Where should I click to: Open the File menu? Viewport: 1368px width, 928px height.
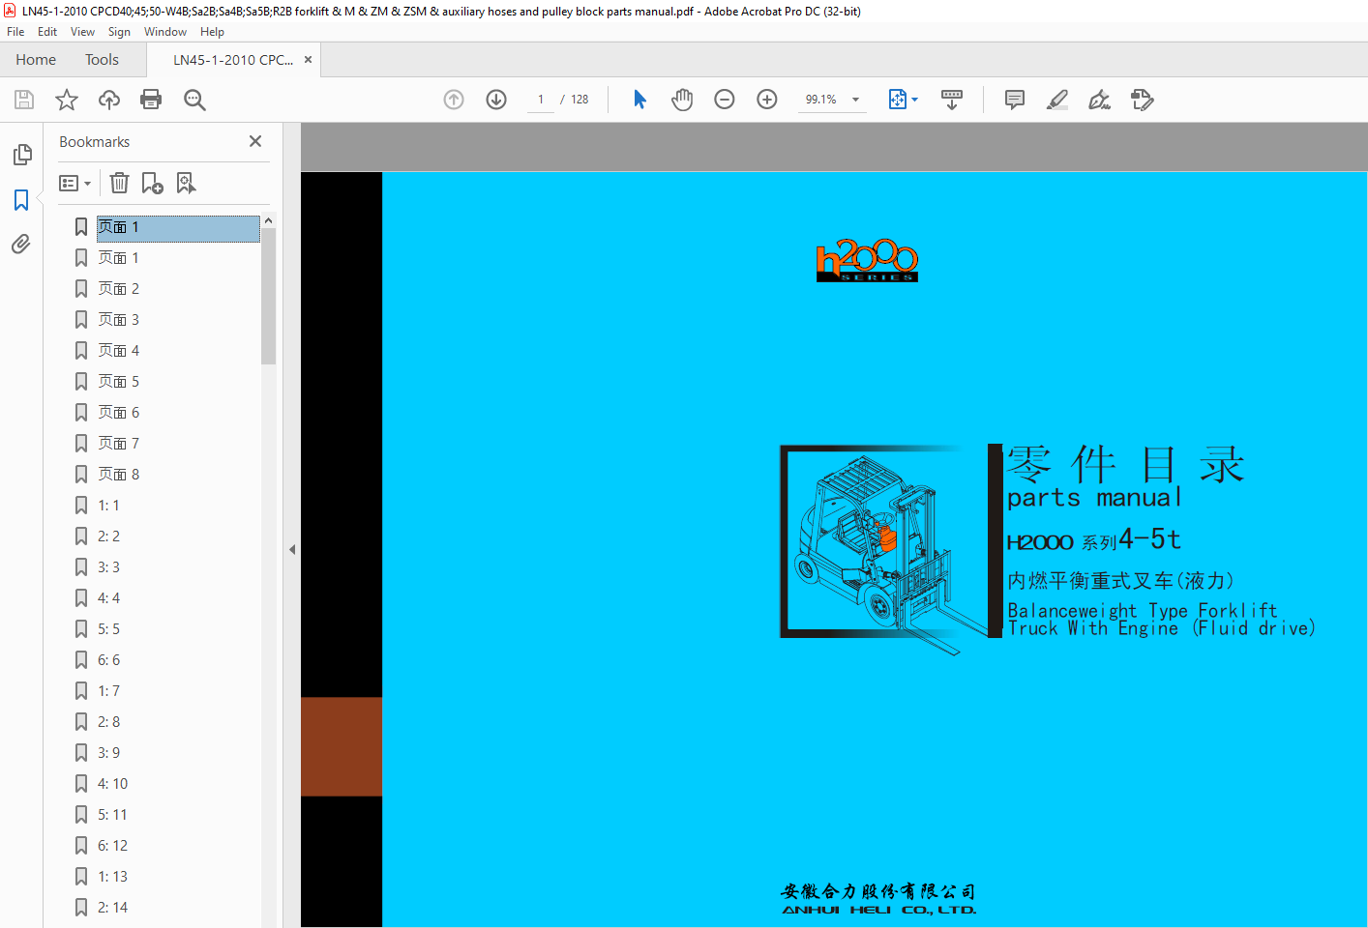tap(15, 32)
